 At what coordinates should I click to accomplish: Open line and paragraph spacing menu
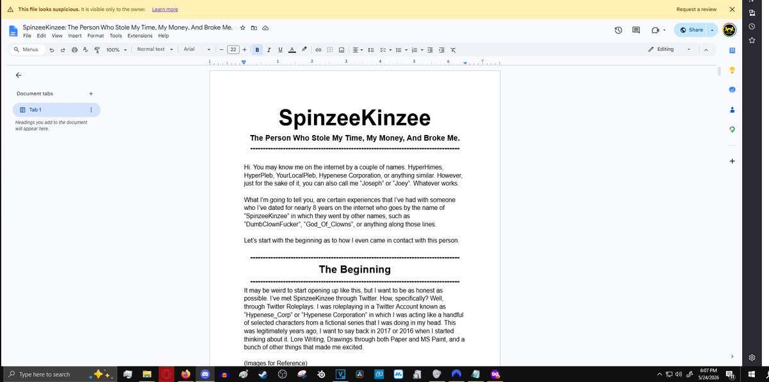(x=371, y=50)
